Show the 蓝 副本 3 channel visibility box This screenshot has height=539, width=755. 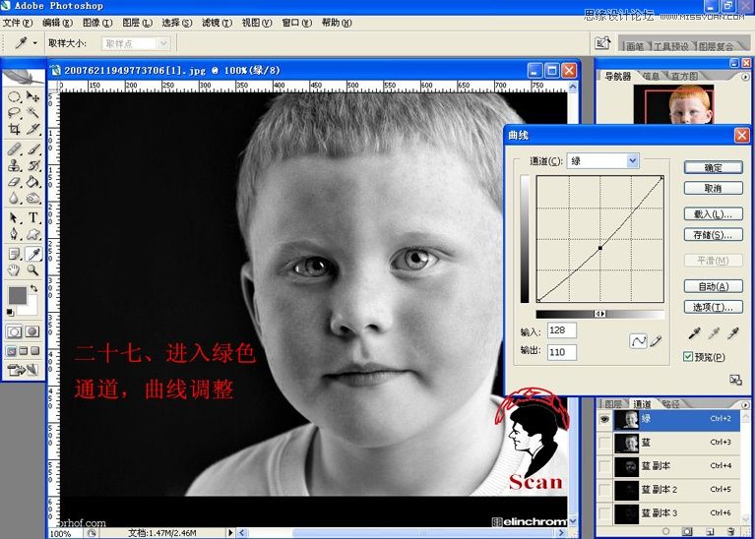(604, 513)
